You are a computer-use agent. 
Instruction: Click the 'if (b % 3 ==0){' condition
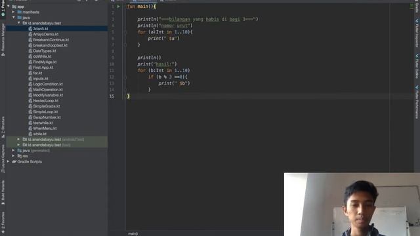(x=168, y=77)
